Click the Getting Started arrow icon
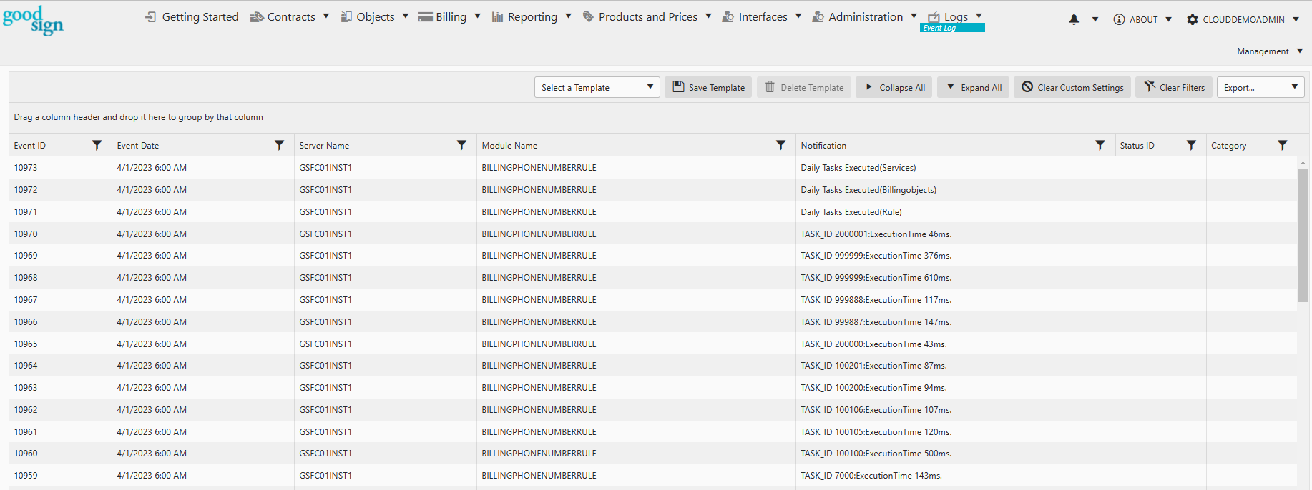The image size is (1312, 490). tap(151, 16)
